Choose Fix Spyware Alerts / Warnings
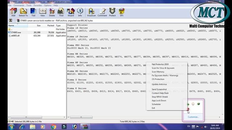The height and width of the screenshot is (130, 232). click(165, 75)
